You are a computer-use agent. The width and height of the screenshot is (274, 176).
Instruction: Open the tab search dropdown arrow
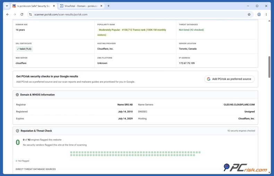click(x=7, y=6)
